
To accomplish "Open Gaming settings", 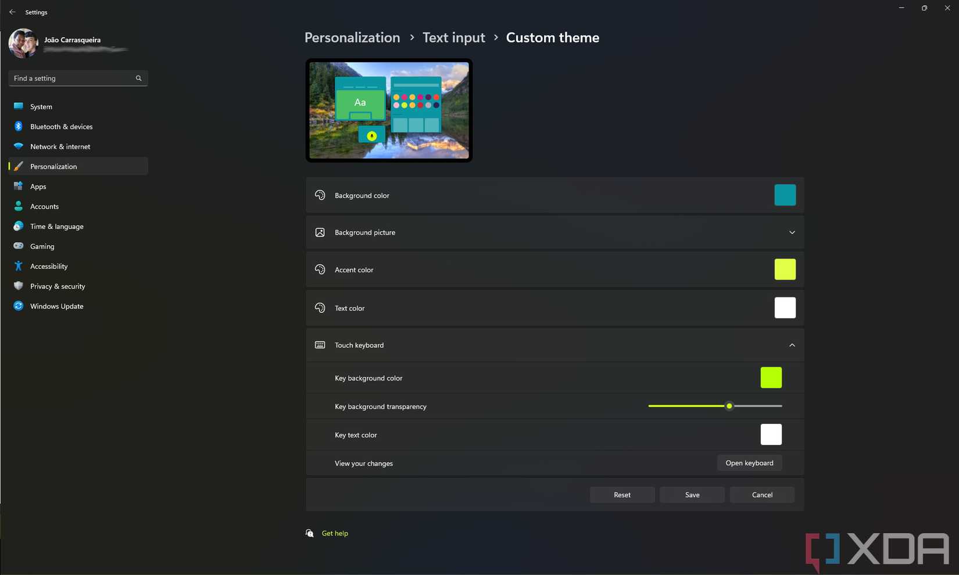I will tap(42, 246).
